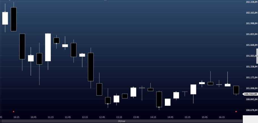Image resolution: width=258 pixels, height=123 pixels.
Task: Click the first white candle at far left
Action: (5, 18)
